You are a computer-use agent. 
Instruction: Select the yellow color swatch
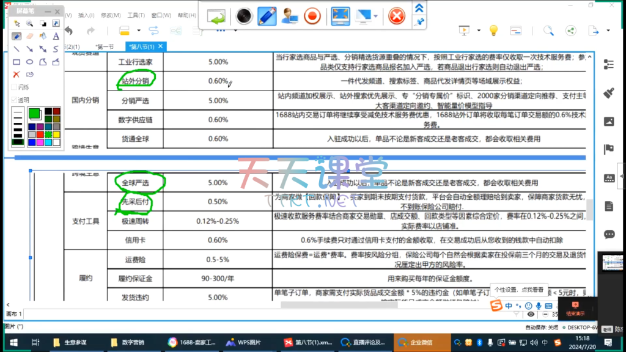tap(56, 134)
